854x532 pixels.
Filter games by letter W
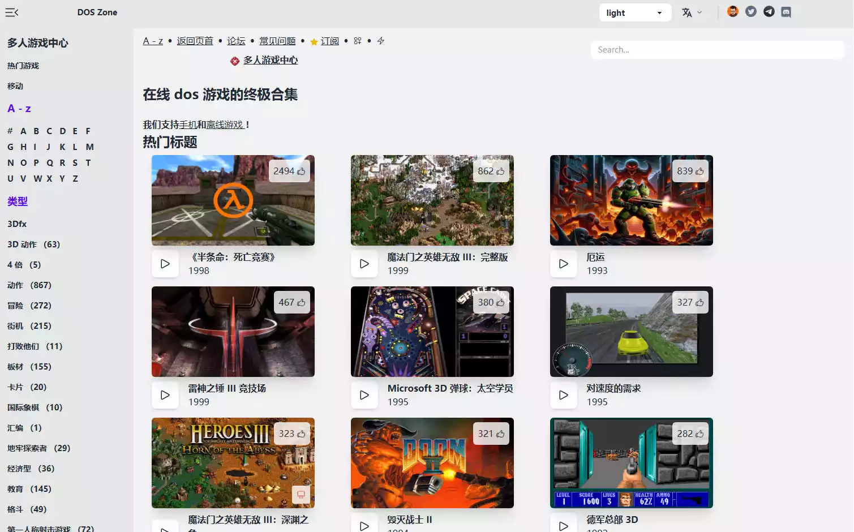point(38,179)
